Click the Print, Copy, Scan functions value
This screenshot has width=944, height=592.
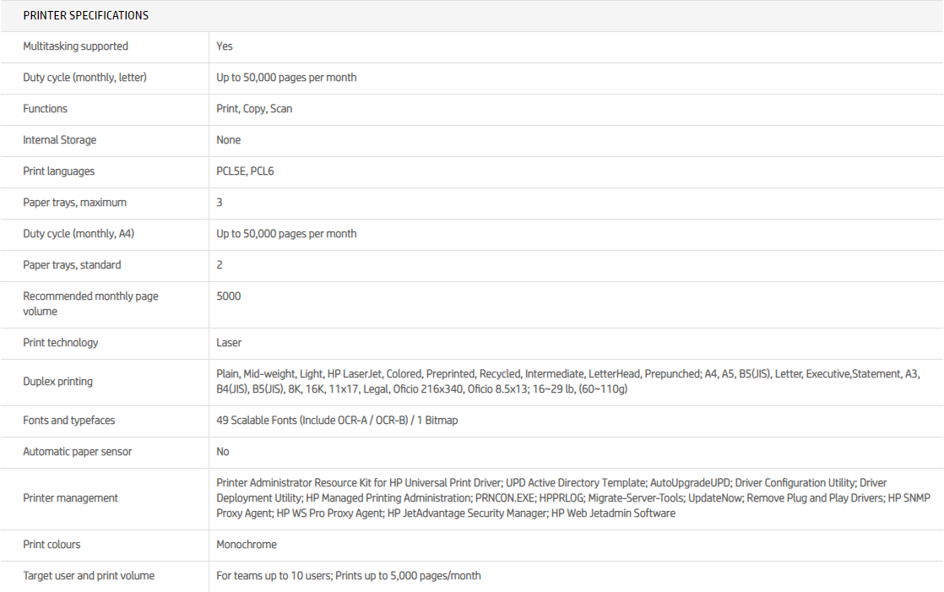coord(254,109)
